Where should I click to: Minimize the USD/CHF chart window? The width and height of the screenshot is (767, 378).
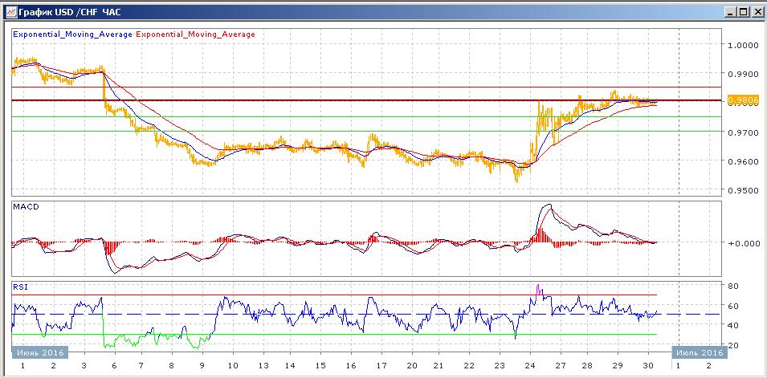[729, 11]
